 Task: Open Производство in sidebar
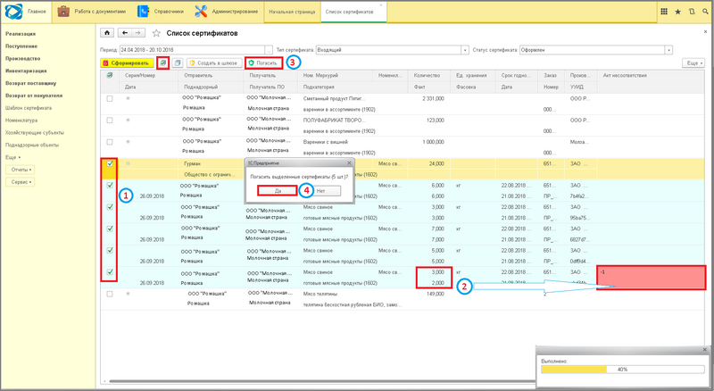pyautogui.click(x=23, y=58)
